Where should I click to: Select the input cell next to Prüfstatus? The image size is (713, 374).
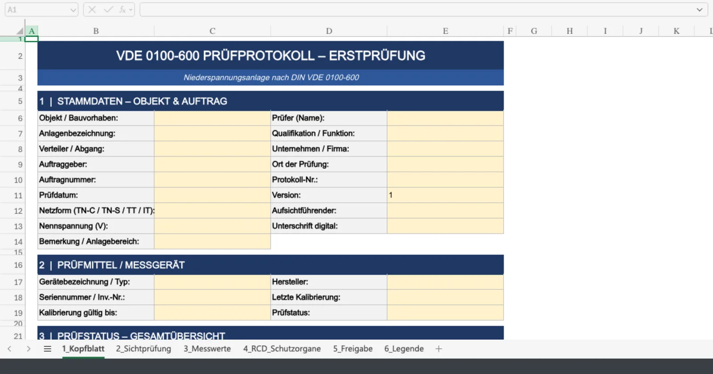tap(445, 313)
